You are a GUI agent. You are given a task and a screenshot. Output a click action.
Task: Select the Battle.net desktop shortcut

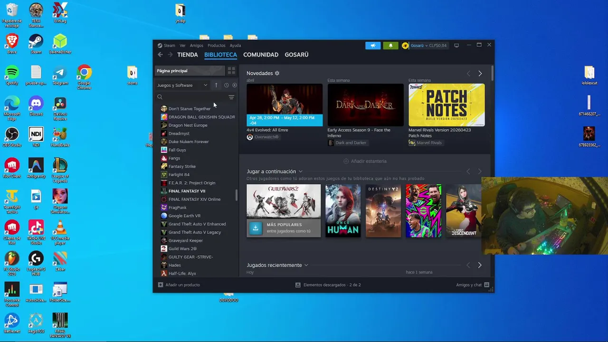12,323
